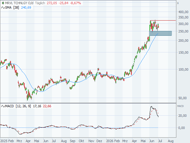Click the last price 272,05

52,3
